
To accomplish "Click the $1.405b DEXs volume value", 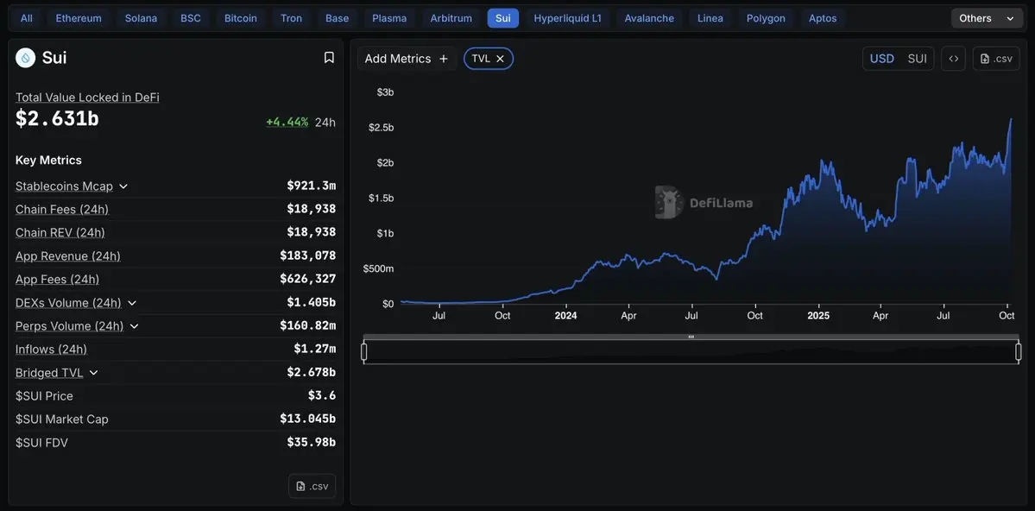I will 312,302.
